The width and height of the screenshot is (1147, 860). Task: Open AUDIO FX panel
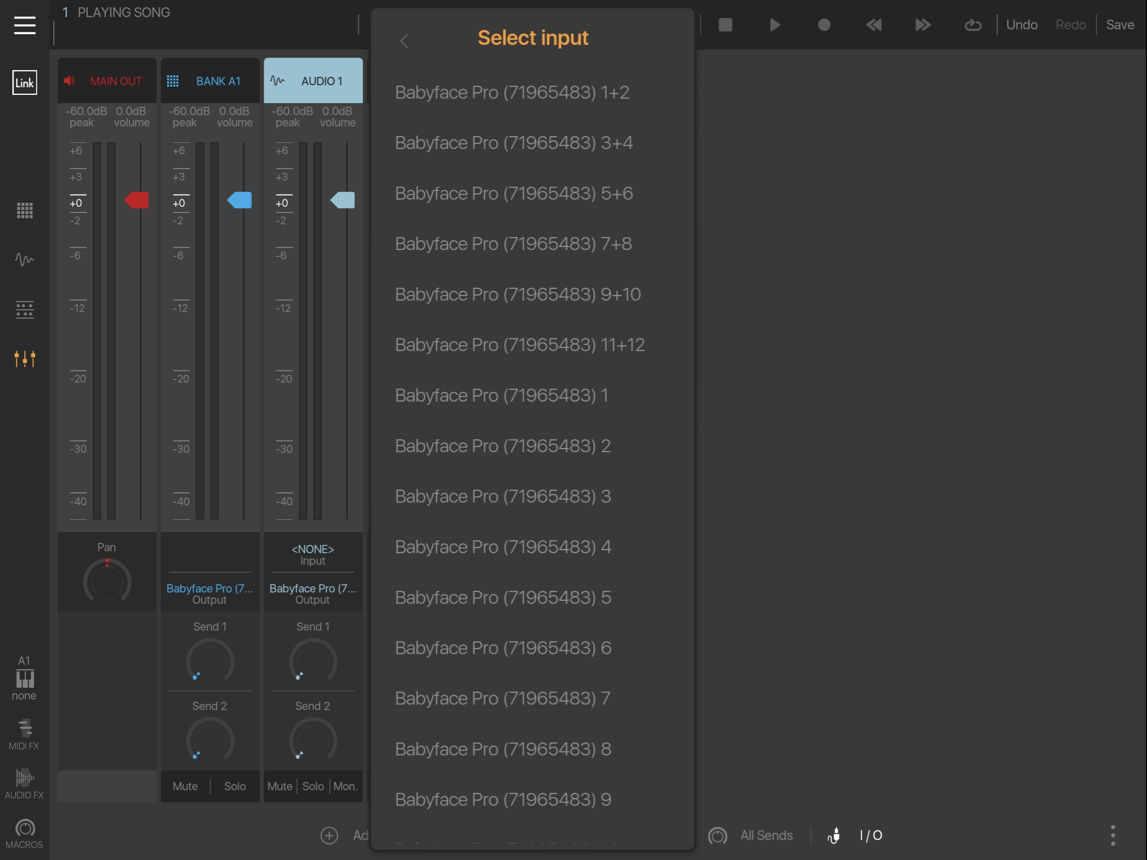pos(24,784)
